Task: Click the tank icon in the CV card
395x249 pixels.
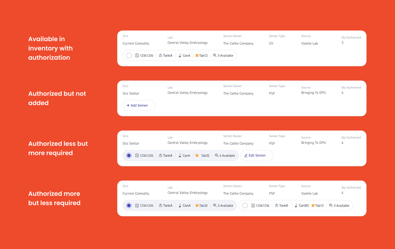Action: (x=161, y=55)
